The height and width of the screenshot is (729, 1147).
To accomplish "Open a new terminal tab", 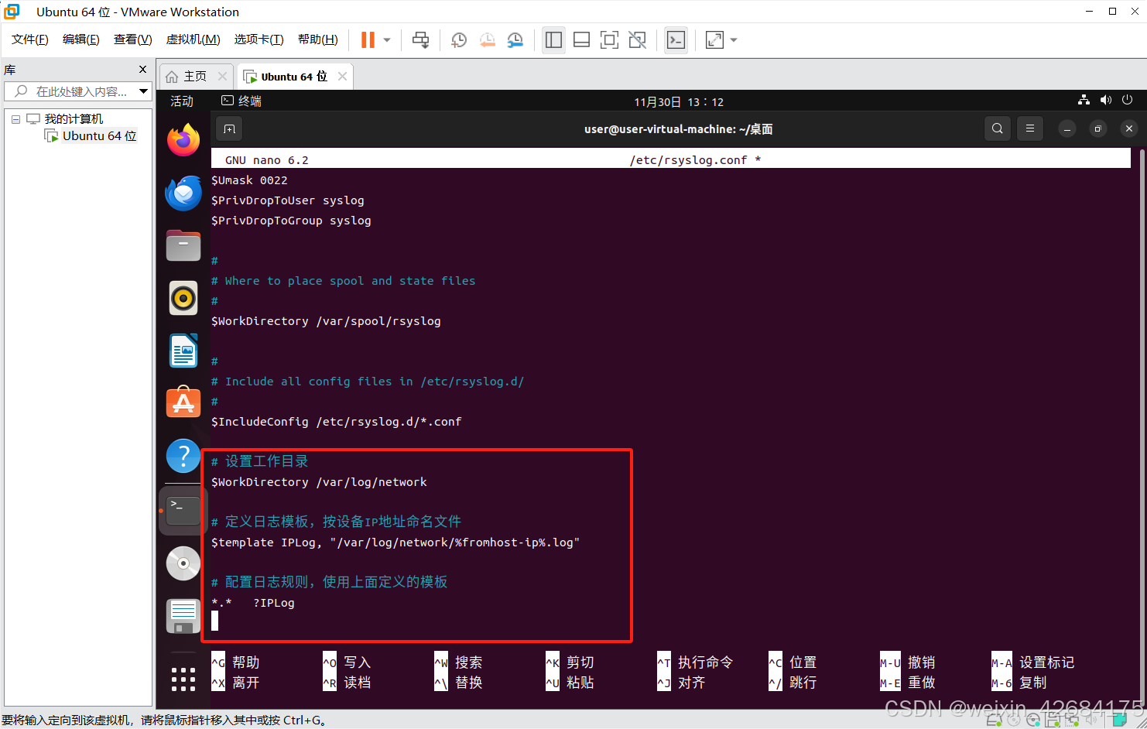I will click(228, 128).
